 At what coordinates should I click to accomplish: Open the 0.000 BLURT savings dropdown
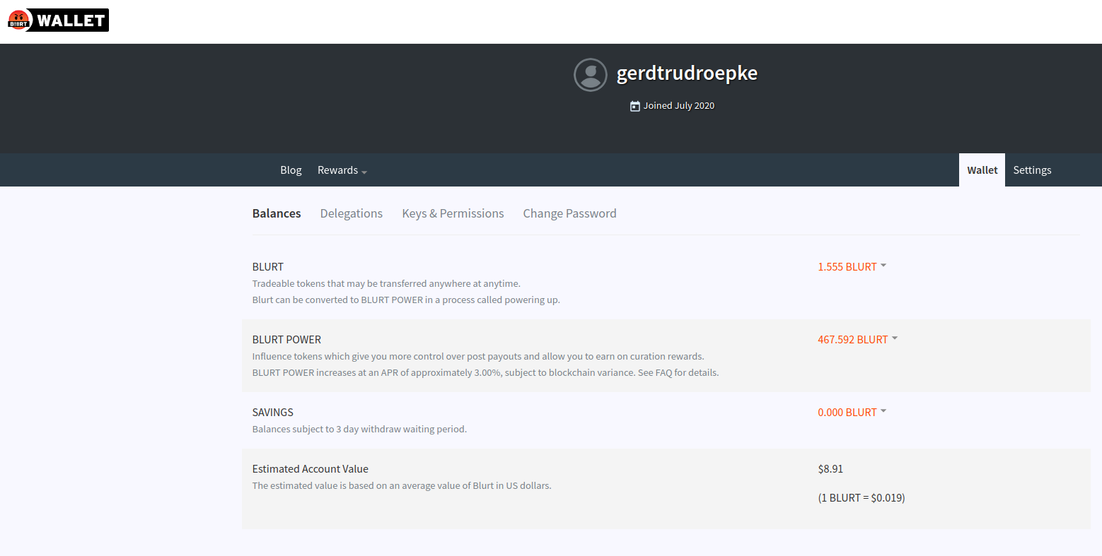tap(852, 413)
